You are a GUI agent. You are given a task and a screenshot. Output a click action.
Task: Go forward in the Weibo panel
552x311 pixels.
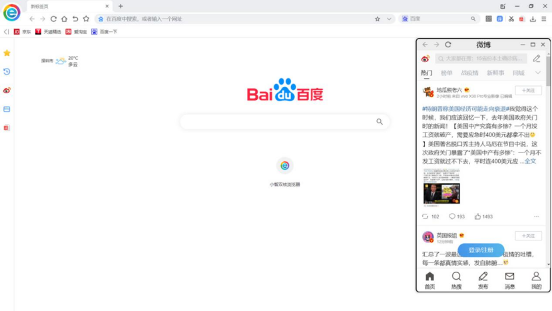[437, 45]
